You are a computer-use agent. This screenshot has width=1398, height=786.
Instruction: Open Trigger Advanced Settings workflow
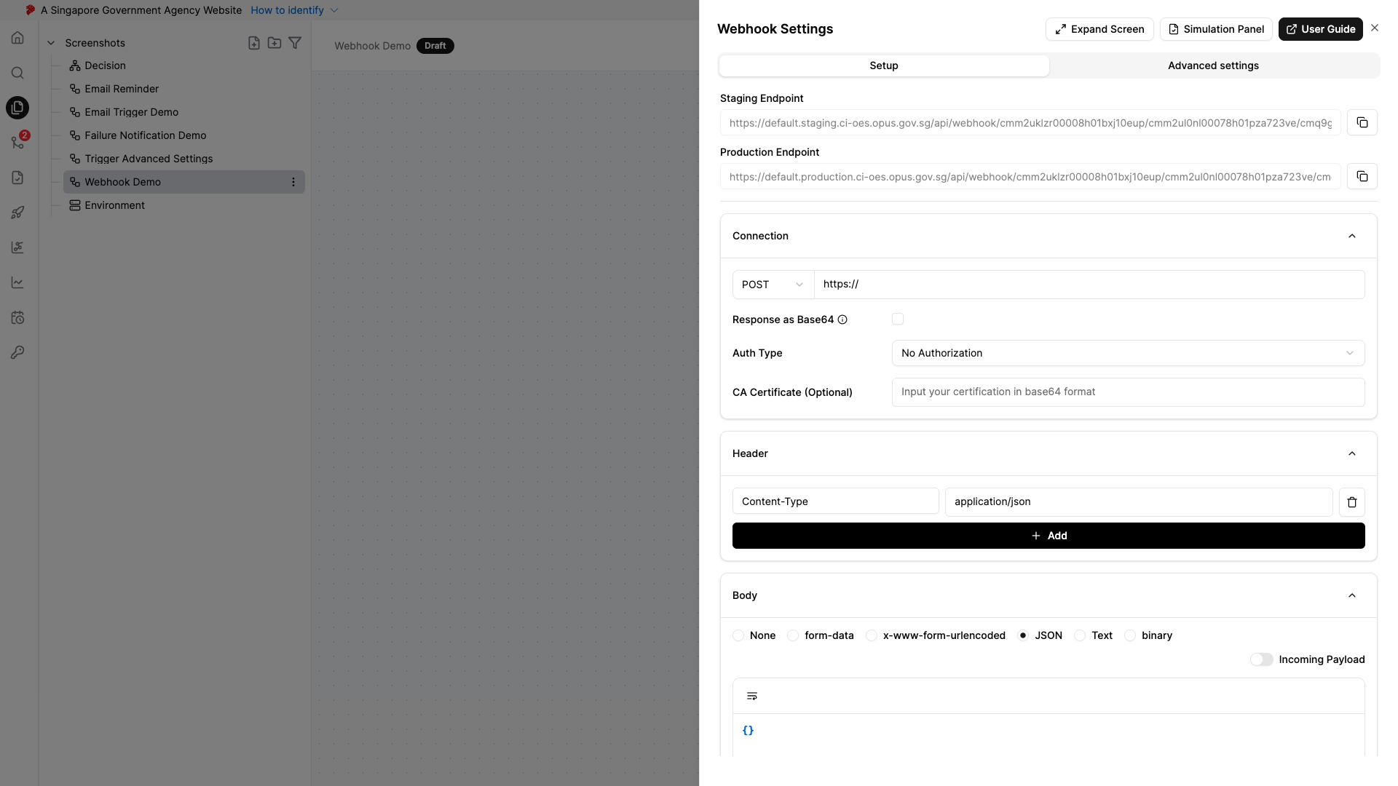click(x=149, y=159)
